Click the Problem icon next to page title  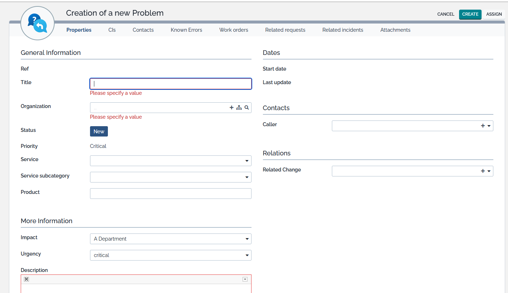point(38,23)
